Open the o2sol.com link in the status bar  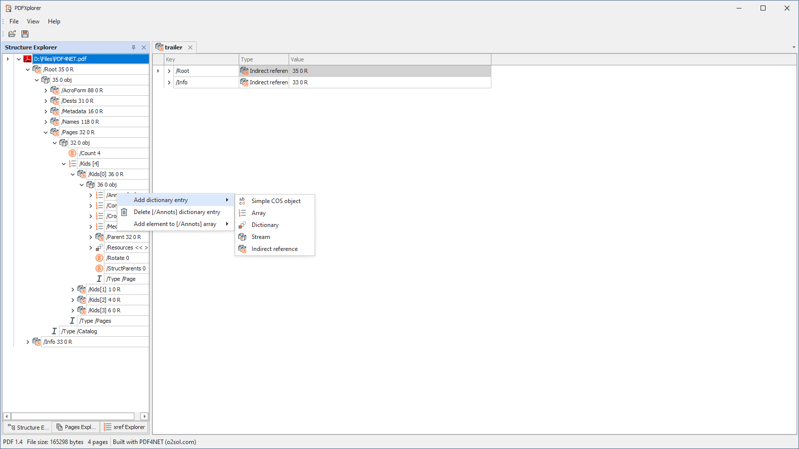(180, 442)
